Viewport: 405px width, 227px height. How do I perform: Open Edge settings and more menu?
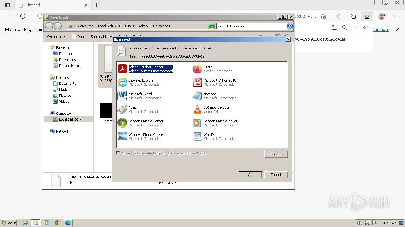[x=396, y=16]
